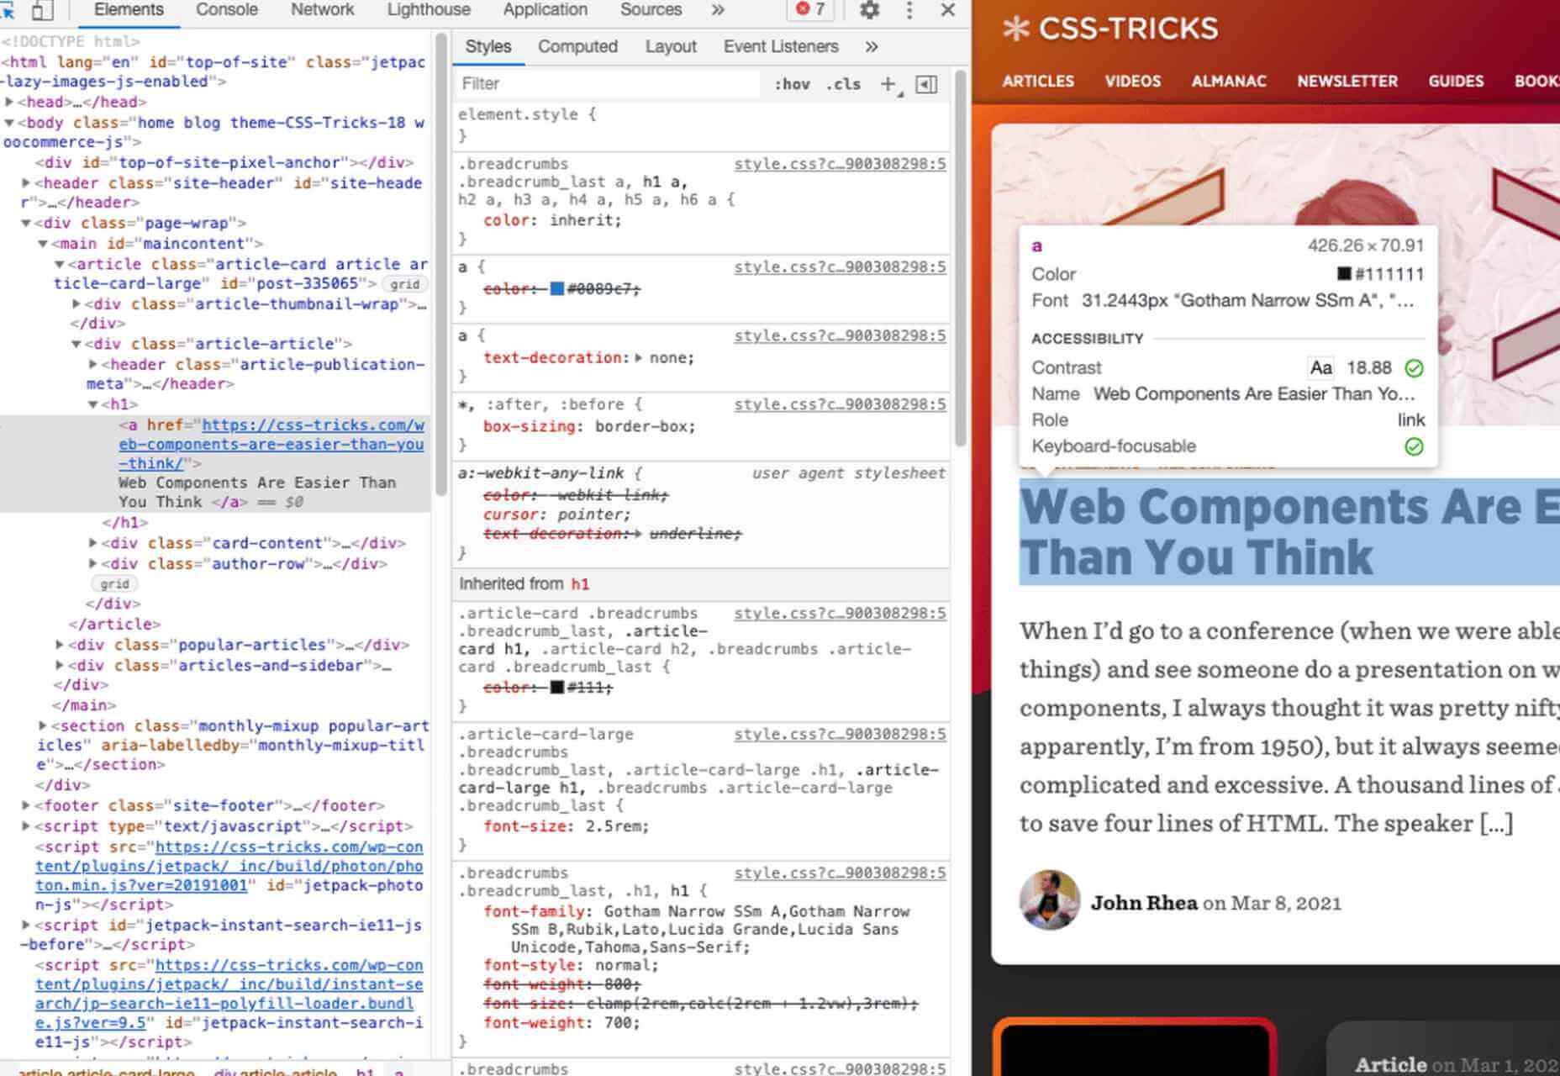Viewport: 1560px width, 1076px height.
Task: Toggle the device toolbar icon
Action: pos(41,10)
